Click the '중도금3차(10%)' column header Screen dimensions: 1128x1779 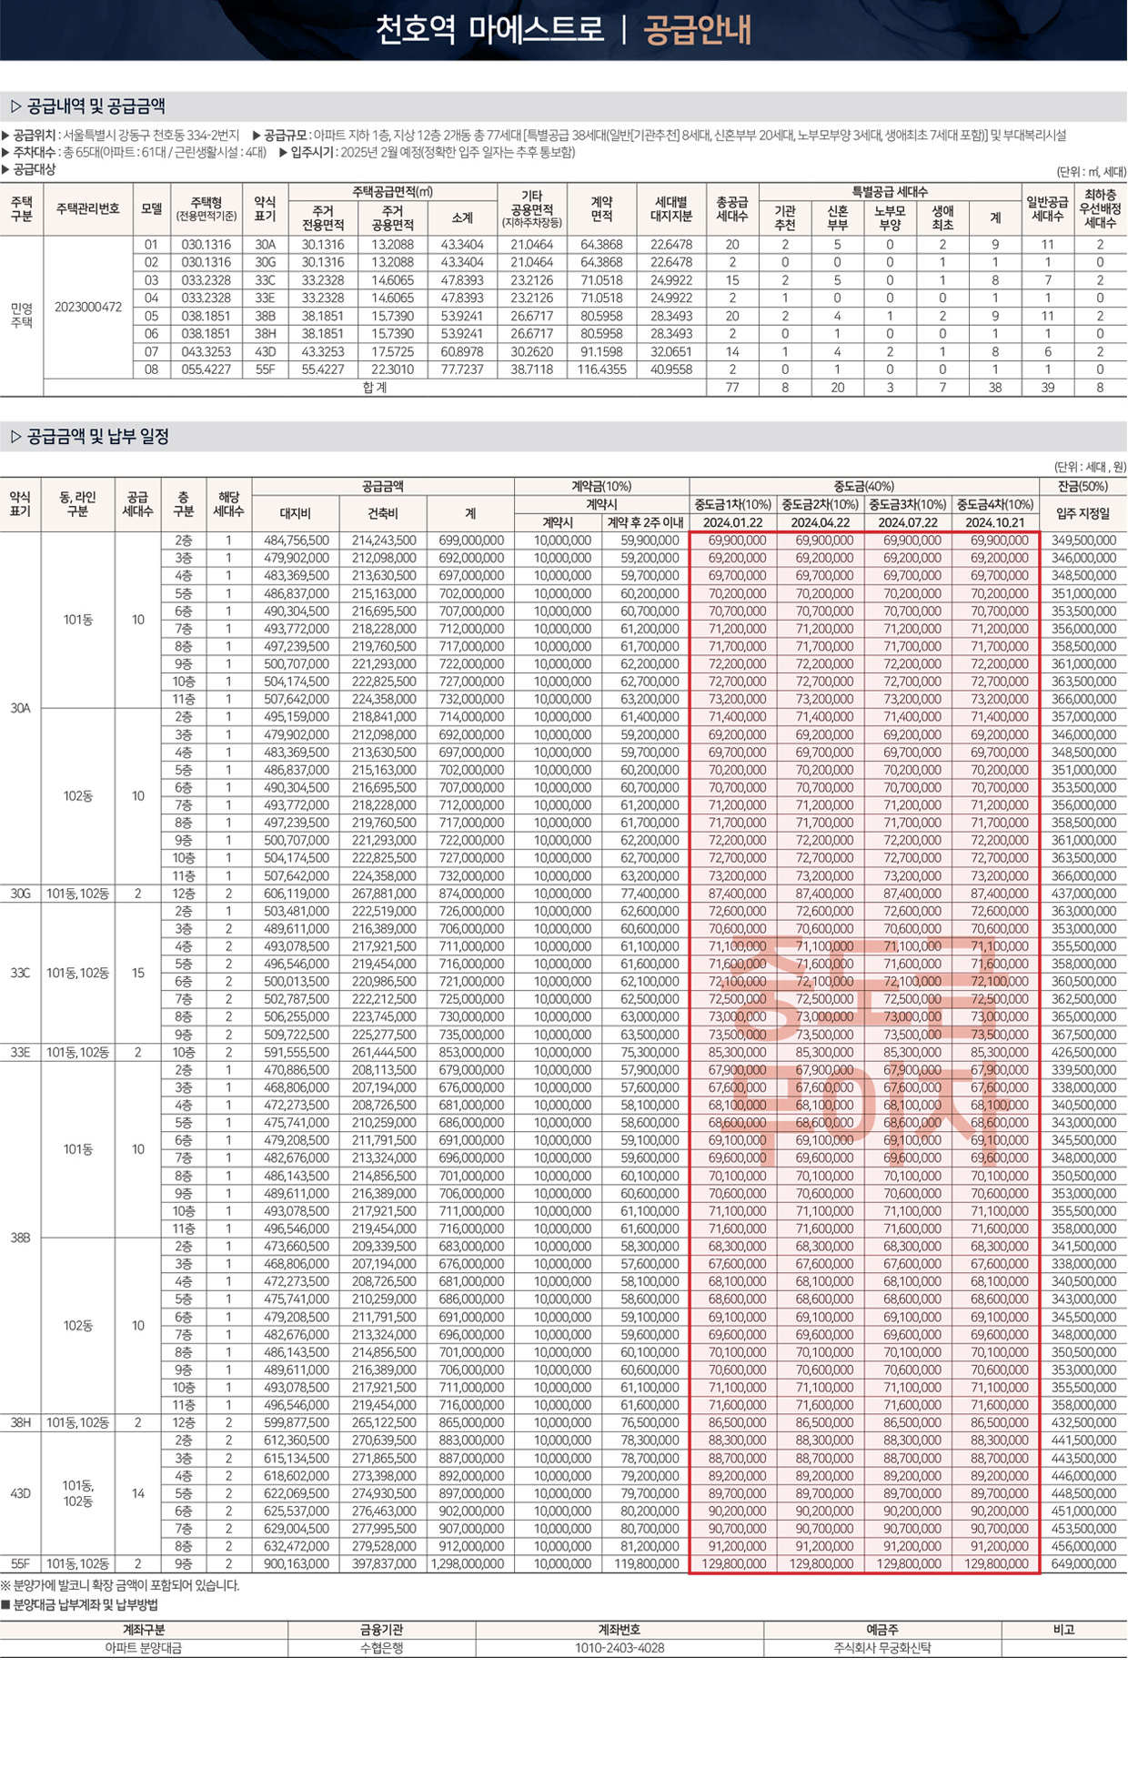coord(907,505)
